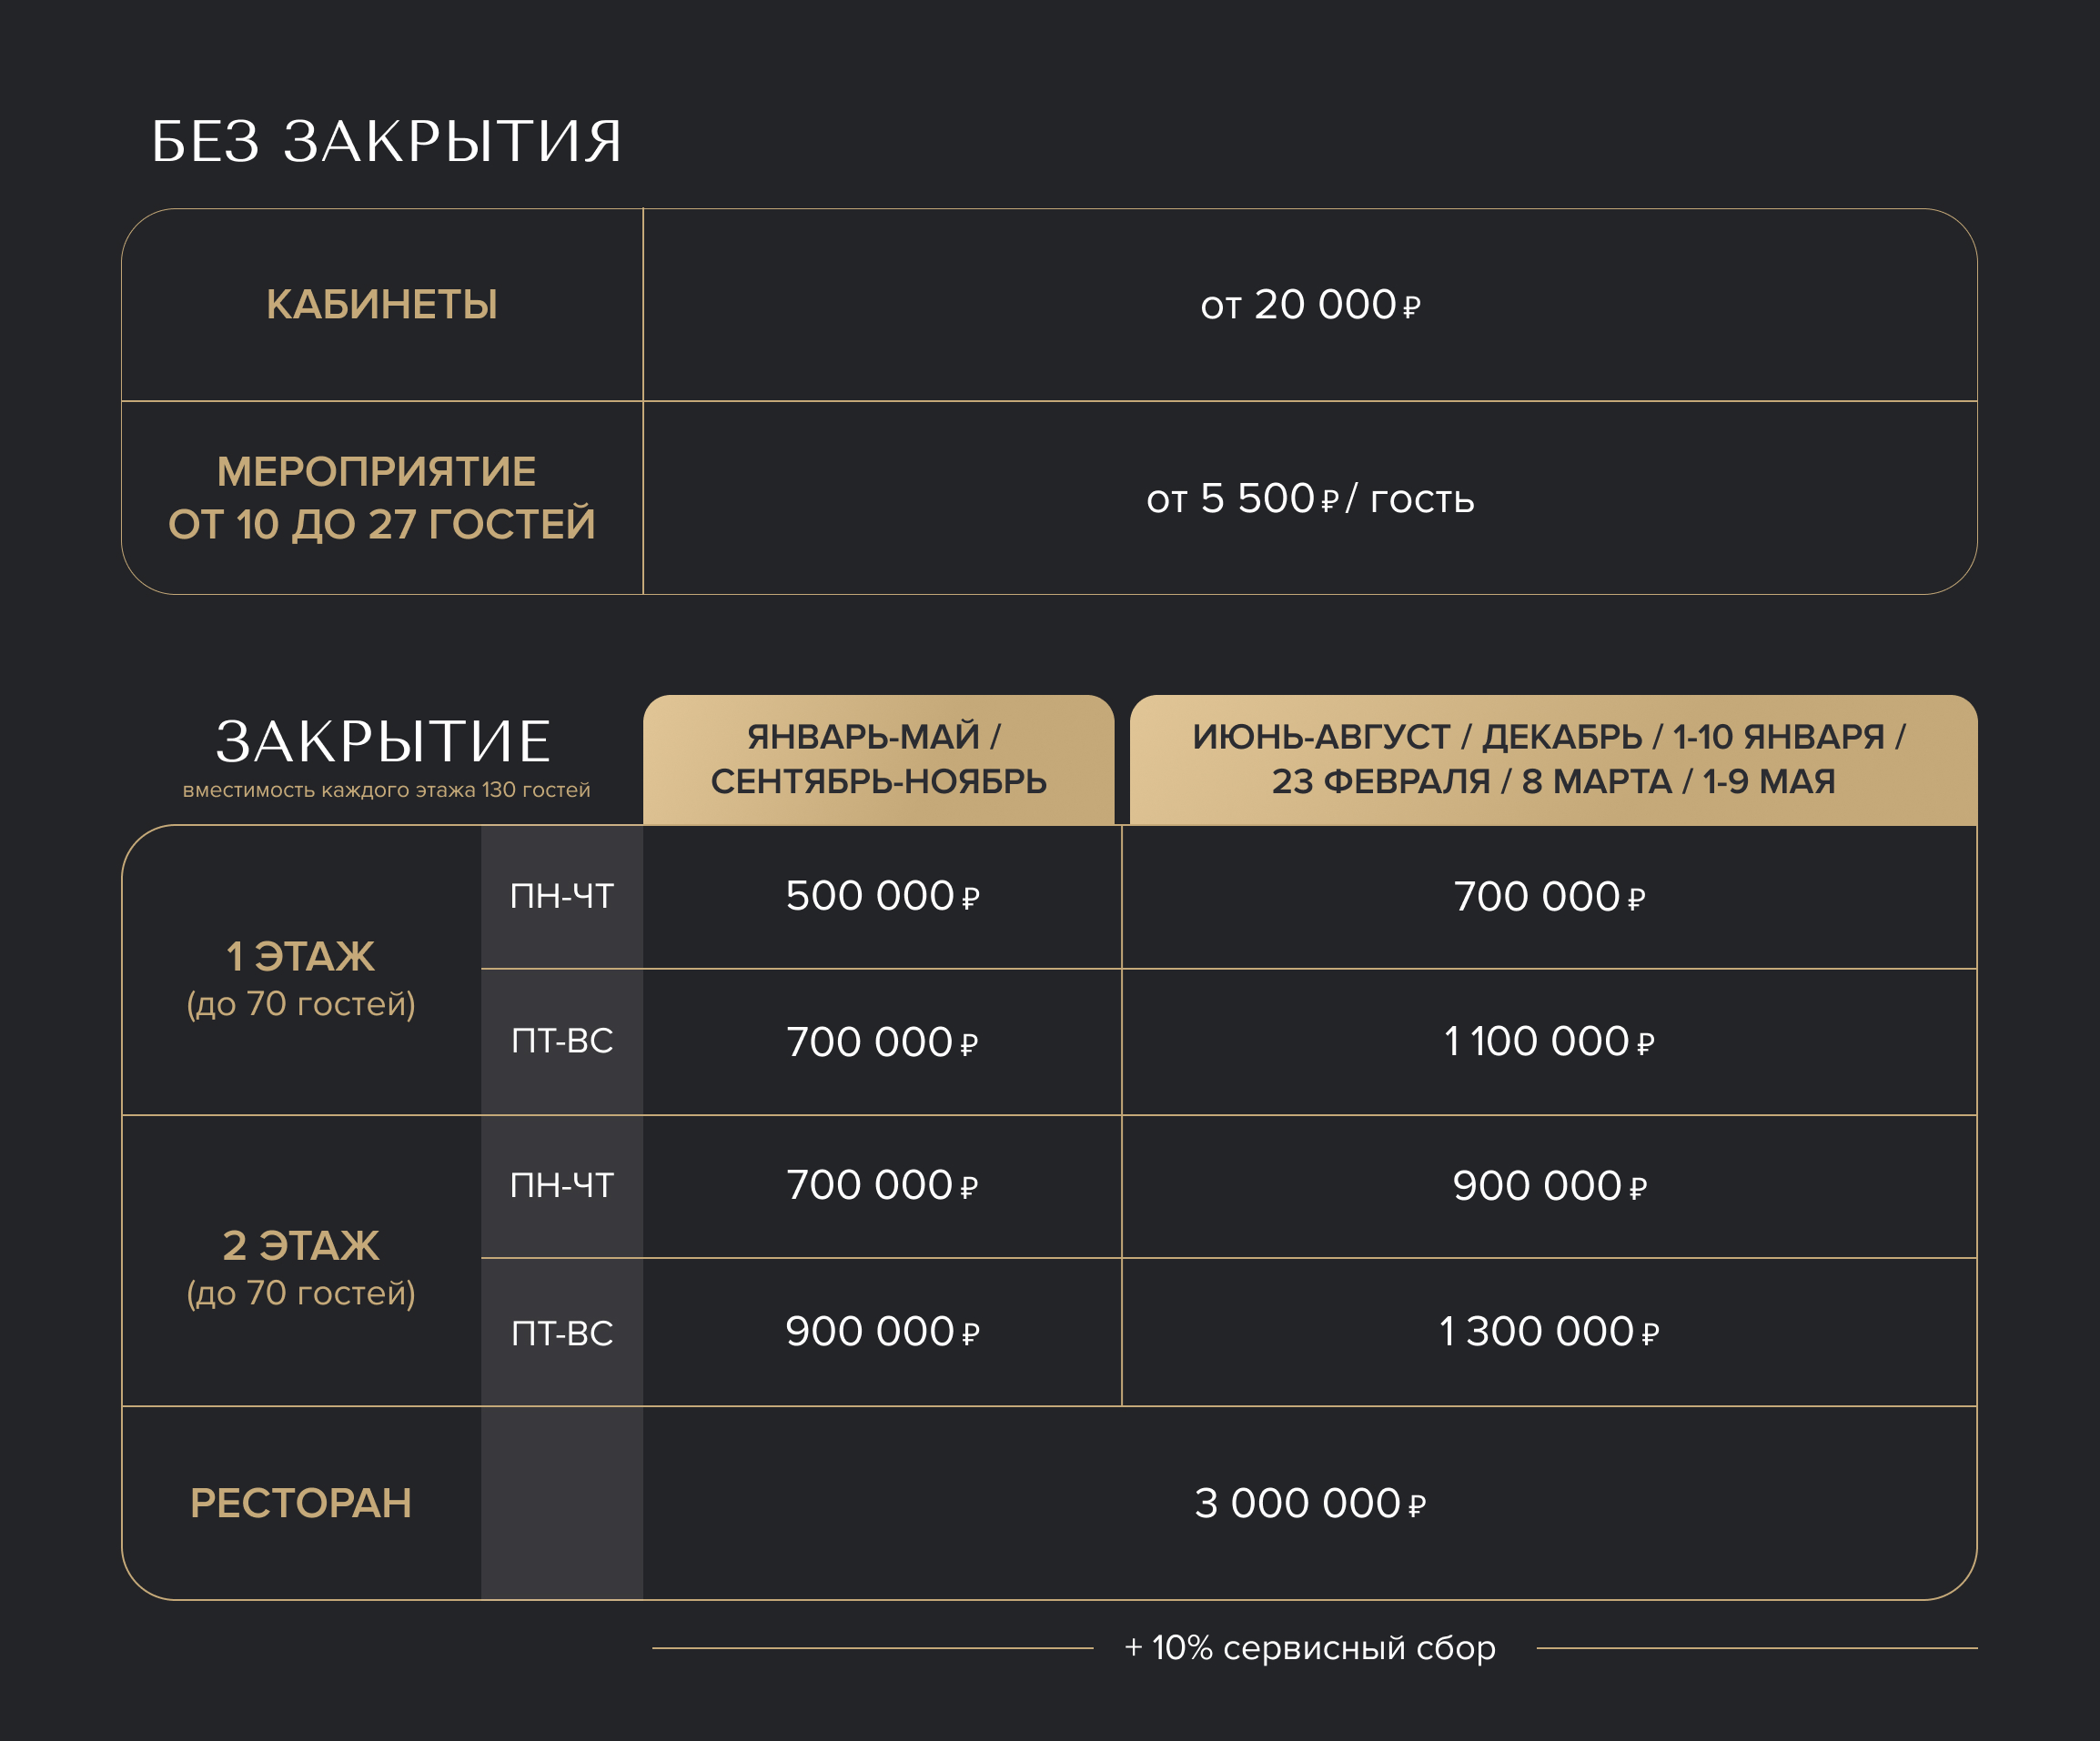Select the ИЮНЬ-АВГУСТ / ДЕКАБРЬ season tab header
The height and width of the screenshot is (1741, 2100).
tap(1552, 760)
